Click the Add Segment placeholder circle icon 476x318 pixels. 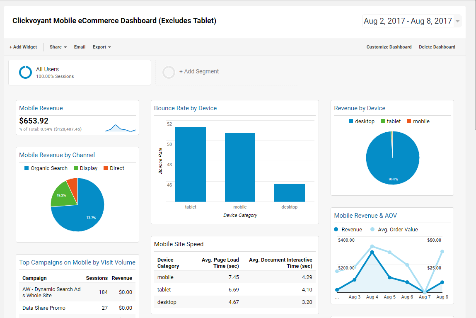click(169, 72)
